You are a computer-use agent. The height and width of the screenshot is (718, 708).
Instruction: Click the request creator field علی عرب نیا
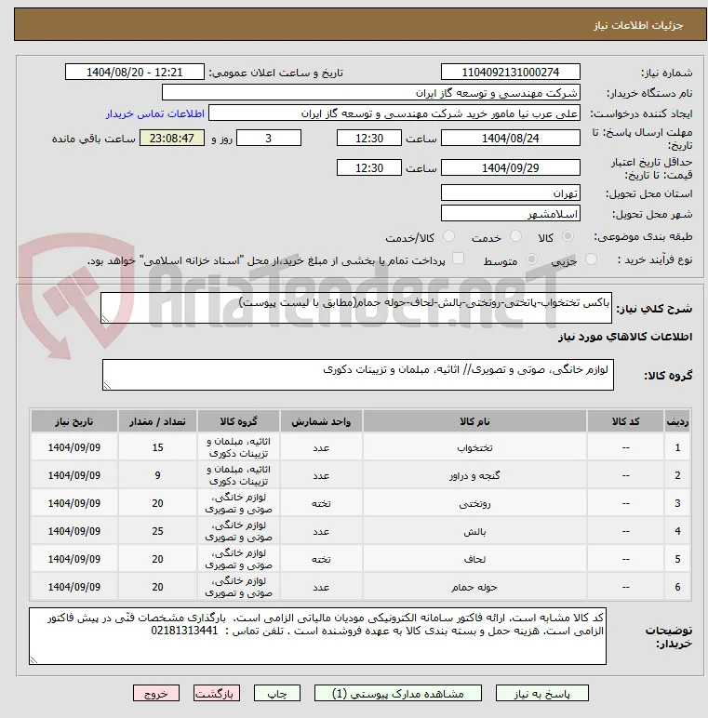(x=394, y=113)
